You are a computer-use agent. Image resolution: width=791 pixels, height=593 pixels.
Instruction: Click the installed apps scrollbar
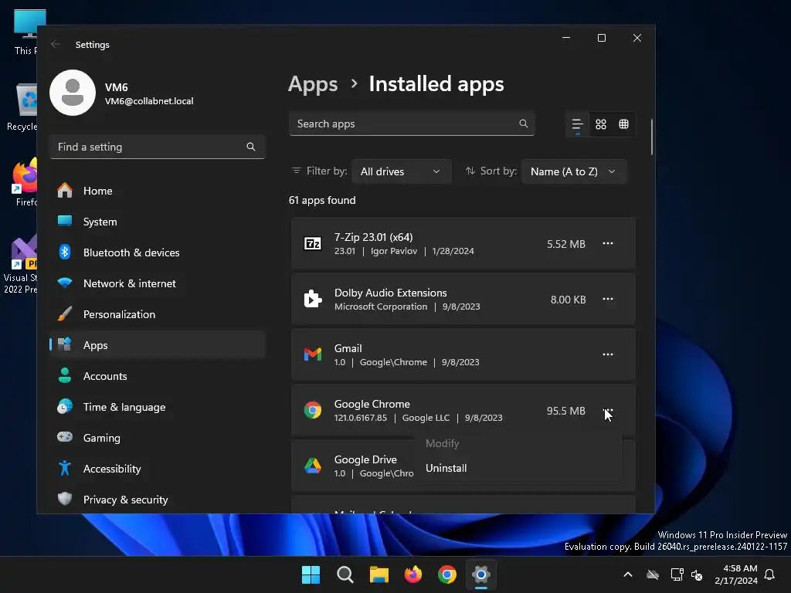point(651,137)
